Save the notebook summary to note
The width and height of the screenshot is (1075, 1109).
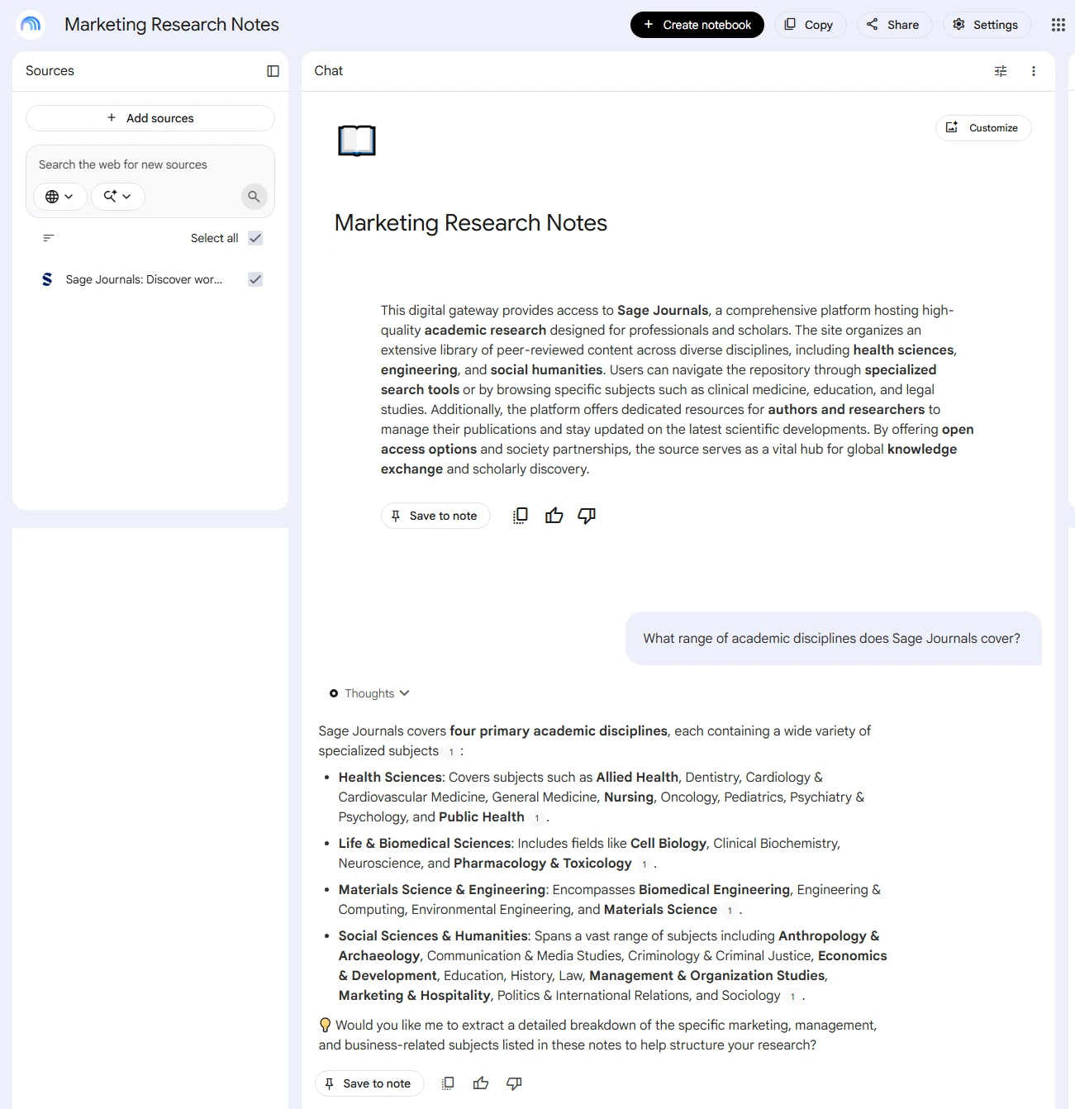[x=435, y=516]
